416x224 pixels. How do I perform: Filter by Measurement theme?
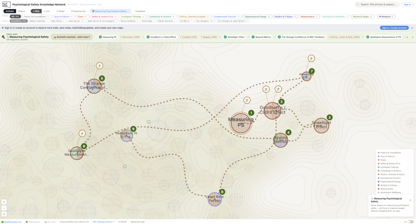pyautogui.click(x=309, y=16)
